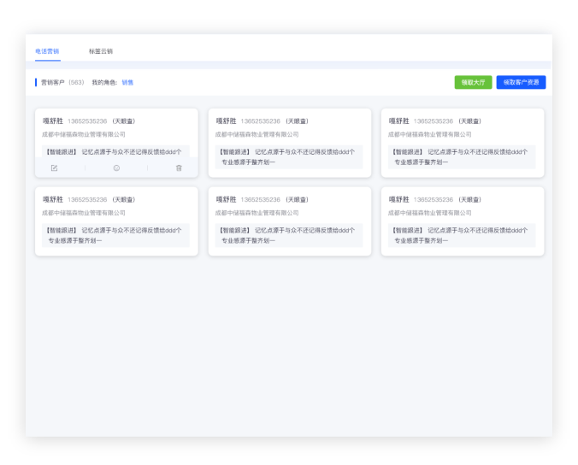Click the trash delete icon on the top-left card

coord(179,168)
